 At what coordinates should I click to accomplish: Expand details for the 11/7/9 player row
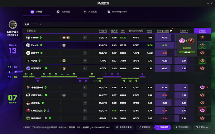pyautogui.click(x=85, y=68)
